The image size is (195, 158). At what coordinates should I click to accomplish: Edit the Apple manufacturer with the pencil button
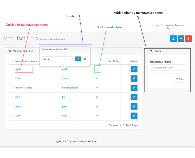134,69
